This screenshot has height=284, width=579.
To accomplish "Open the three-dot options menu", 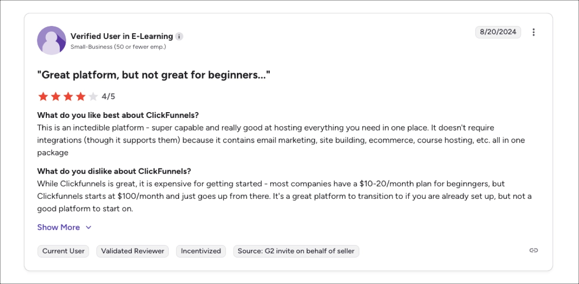I will pos(534,32).
